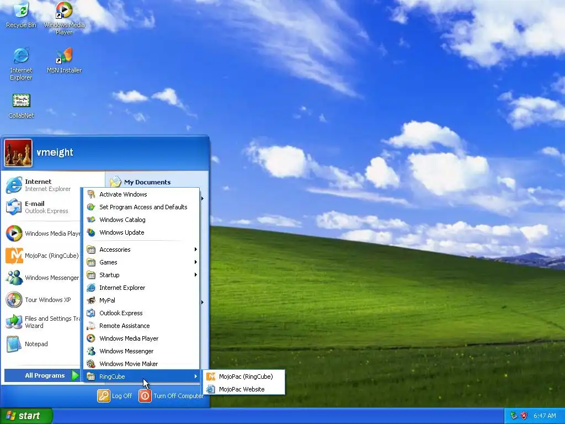Screen dimensions: 565x424
Task: Open Internet Explorer desktop icon
Action: tap(22, 64)
